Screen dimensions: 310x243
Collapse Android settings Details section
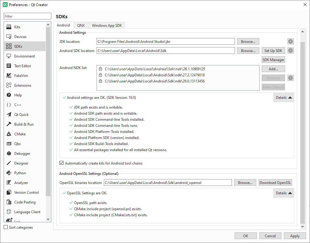point(284,97)
